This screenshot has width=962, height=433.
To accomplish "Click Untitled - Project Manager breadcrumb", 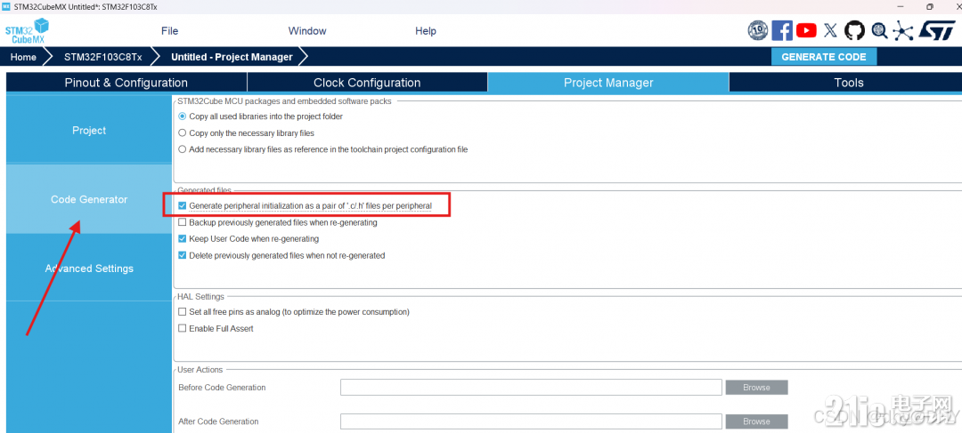I will coord(232,57).
